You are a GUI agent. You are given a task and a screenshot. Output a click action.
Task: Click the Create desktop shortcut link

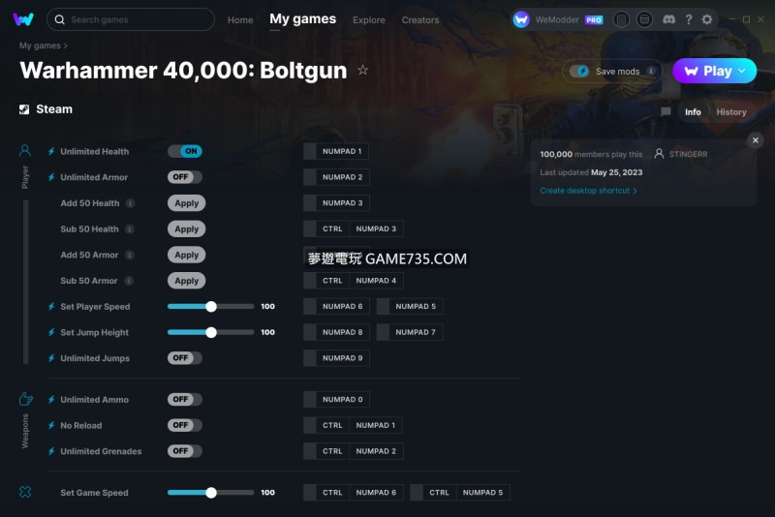[x=588, y=191]
